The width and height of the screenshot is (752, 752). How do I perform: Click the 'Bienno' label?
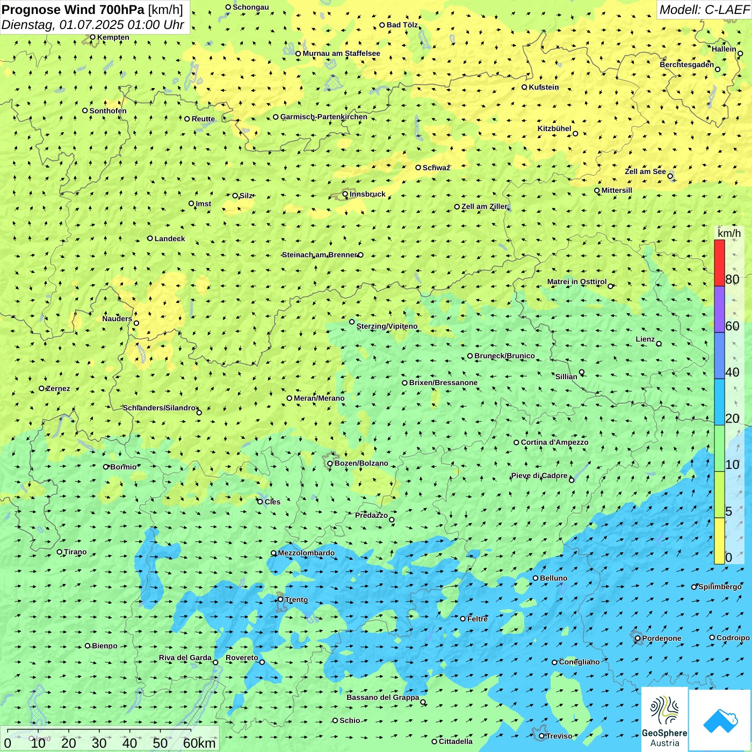(104, 646)
